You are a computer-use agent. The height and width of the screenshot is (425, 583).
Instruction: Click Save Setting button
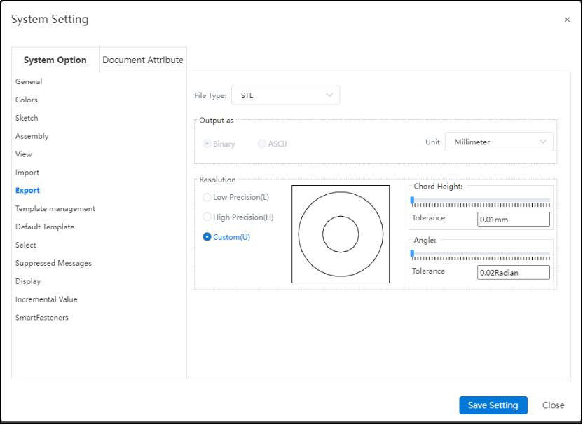tap(493, 405)
